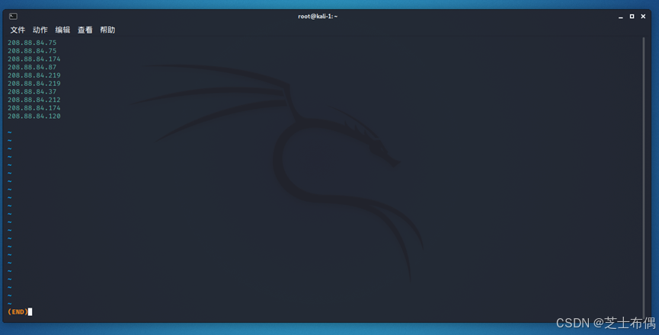Open the 文件 menu
Viewport: 659px width, 335px height.
pos(18,30)
